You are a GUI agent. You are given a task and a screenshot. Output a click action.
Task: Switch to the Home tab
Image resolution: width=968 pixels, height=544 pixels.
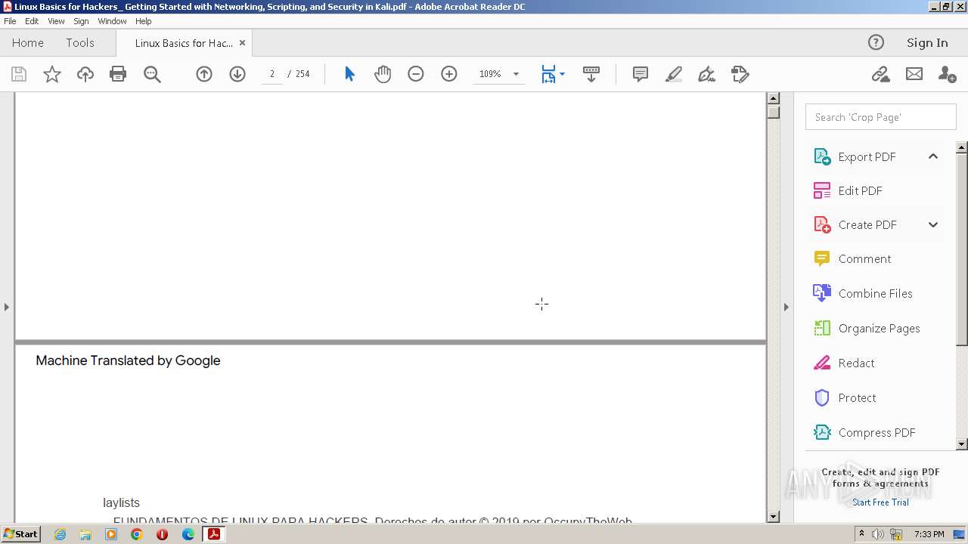tap(28, 42)
